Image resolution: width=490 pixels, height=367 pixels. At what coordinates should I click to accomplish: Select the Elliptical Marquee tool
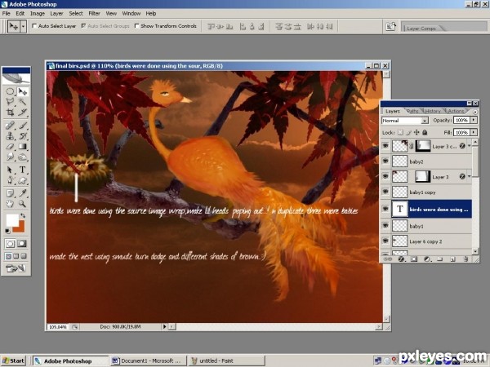click(10, 91)
